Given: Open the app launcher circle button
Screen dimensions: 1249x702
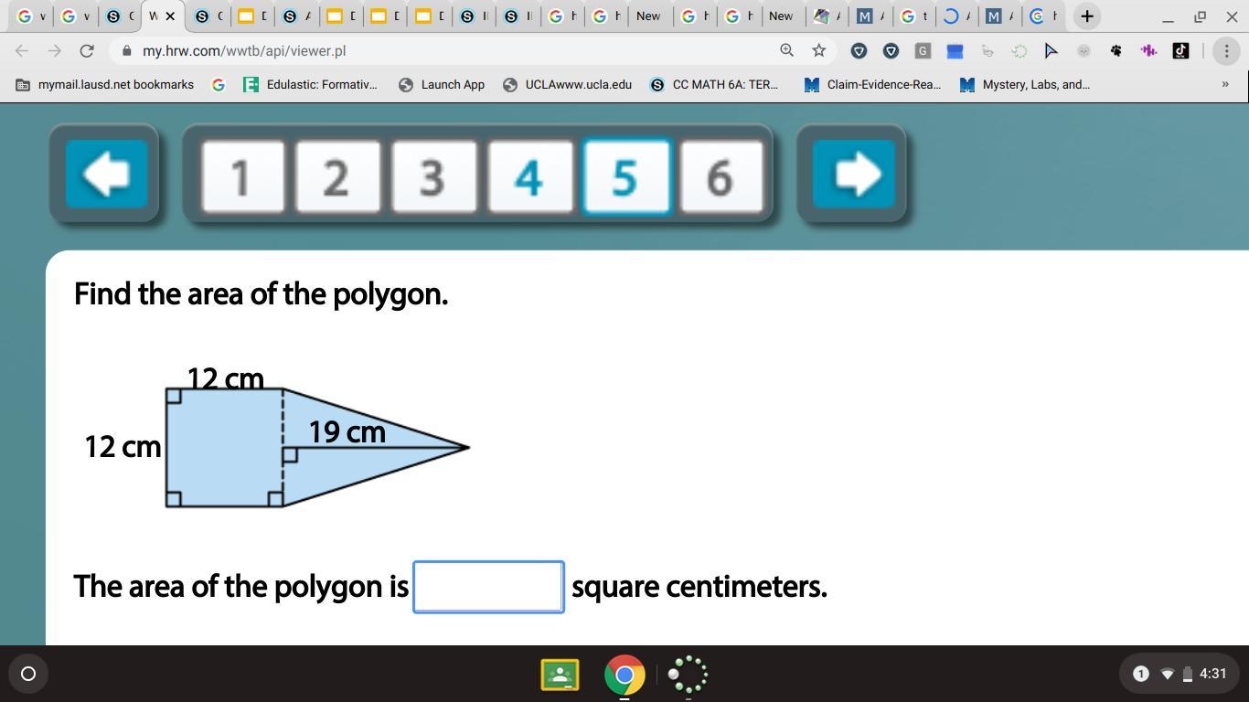Looking at the screenshot, I should click(x=28, y=674).
